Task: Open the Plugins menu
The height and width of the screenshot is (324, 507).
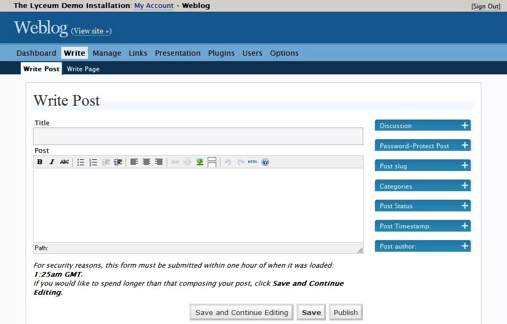Action: (221, 53)
